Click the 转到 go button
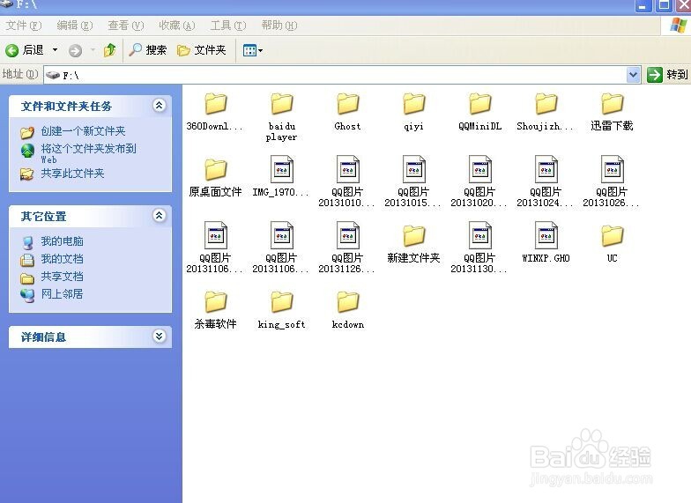The height and width of the screenshot is (503, 691). [667, 75]
